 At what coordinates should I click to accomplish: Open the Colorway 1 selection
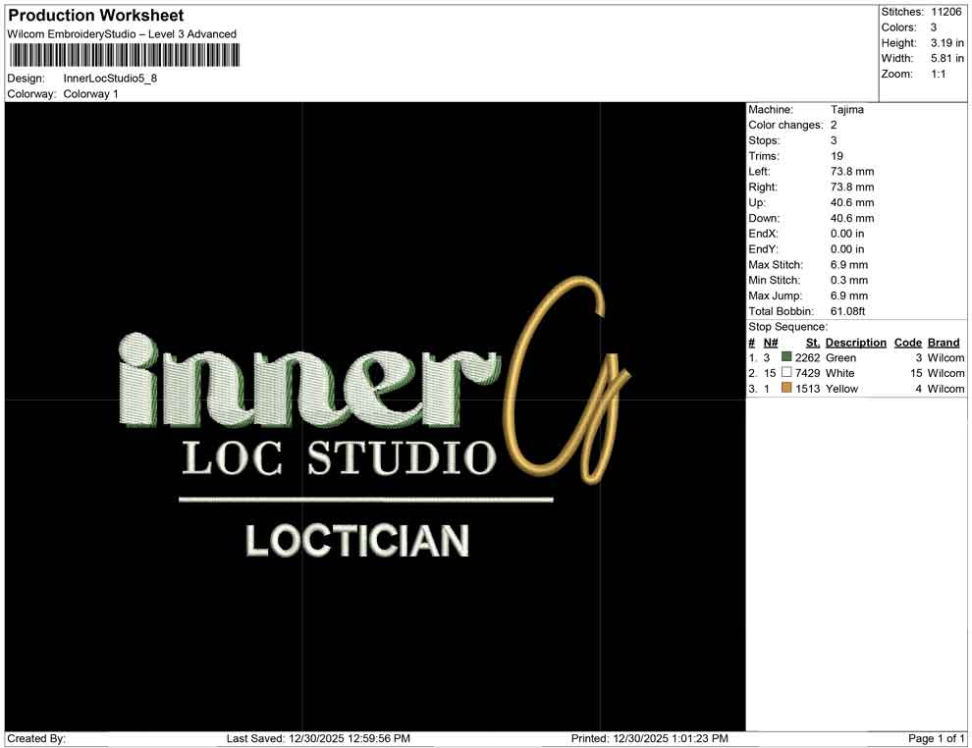[91, 94]
